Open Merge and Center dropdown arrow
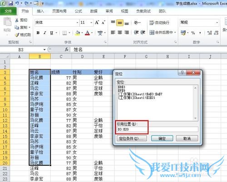227x182 pixels. click(175, 32)
